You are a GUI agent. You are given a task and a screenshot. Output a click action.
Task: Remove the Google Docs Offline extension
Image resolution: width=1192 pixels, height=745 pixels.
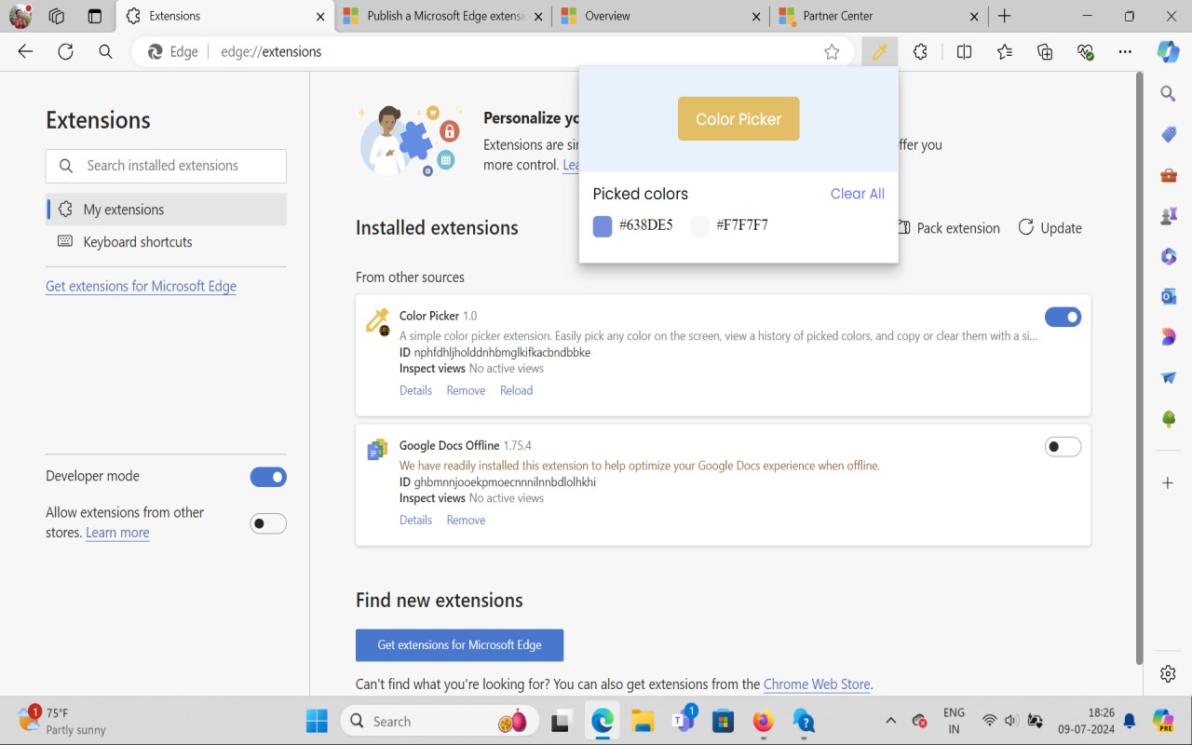click(x=466, y=520)
